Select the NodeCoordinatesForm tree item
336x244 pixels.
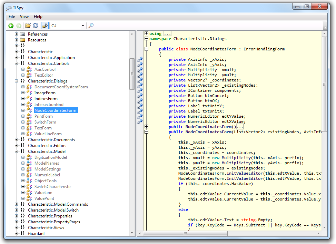(56, 110)
